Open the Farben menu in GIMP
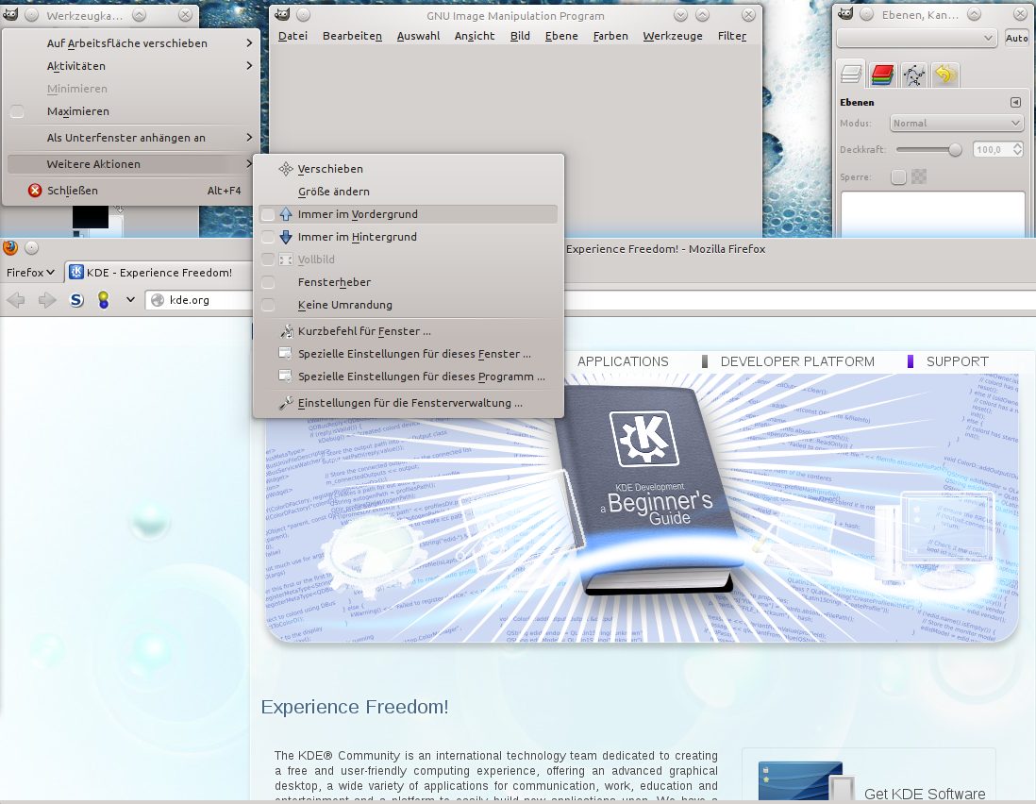This screenshot has height=804, width=1036. click(x=610, y=36)
